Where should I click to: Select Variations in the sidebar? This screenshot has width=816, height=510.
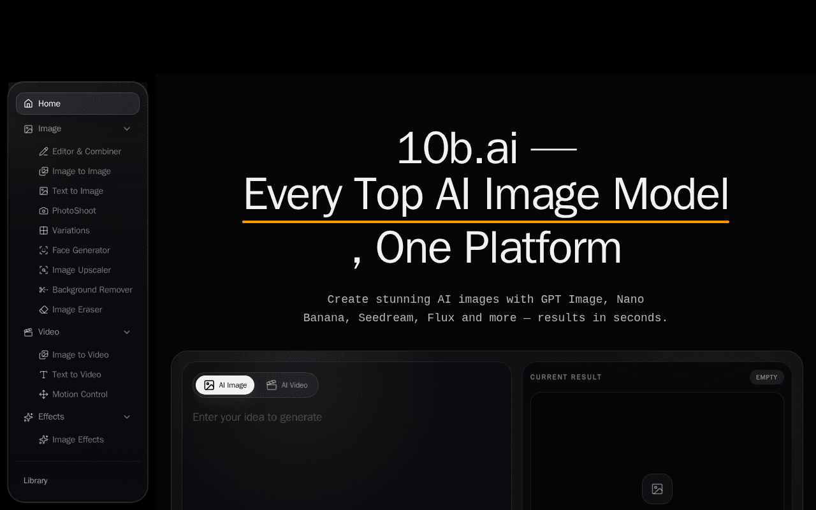click(x=71, y=231)
